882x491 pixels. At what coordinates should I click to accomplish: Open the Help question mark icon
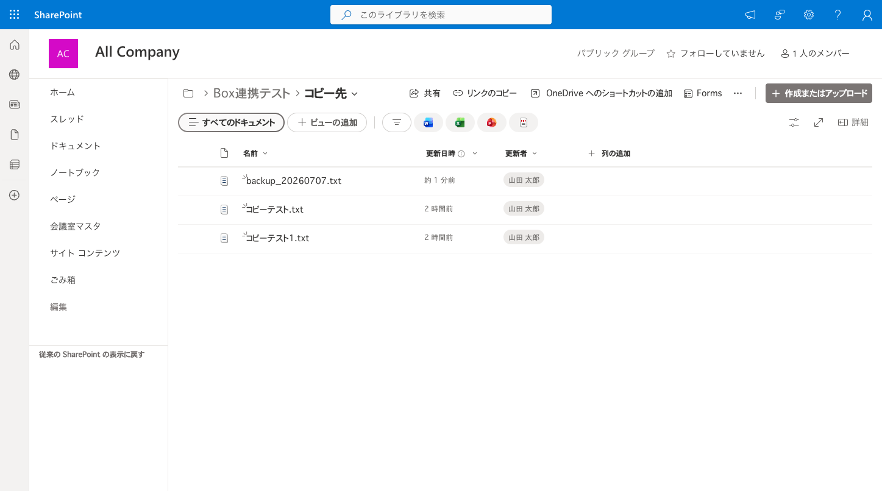tap(838, 15)
